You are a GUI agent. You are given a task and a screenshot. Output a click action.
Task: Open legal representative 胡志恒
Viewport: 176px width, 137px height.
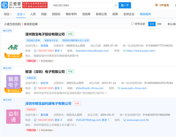tap(45, 83)
